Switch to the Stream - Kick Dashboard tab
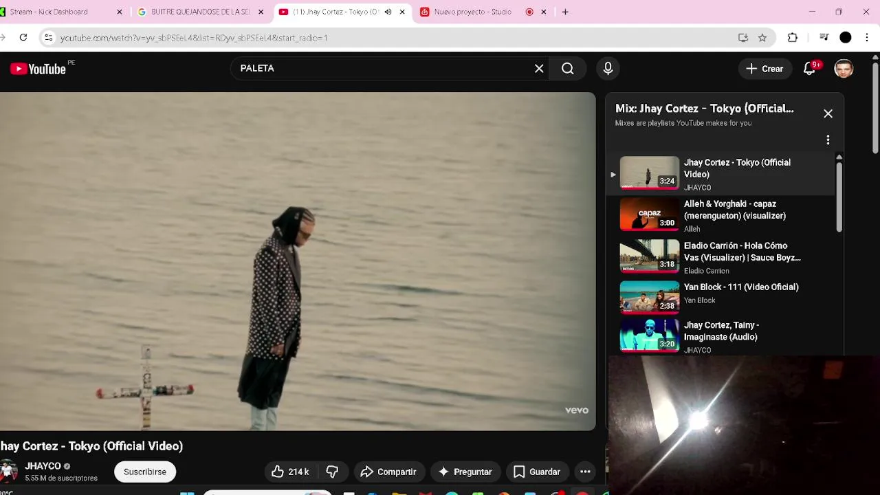 55,12
